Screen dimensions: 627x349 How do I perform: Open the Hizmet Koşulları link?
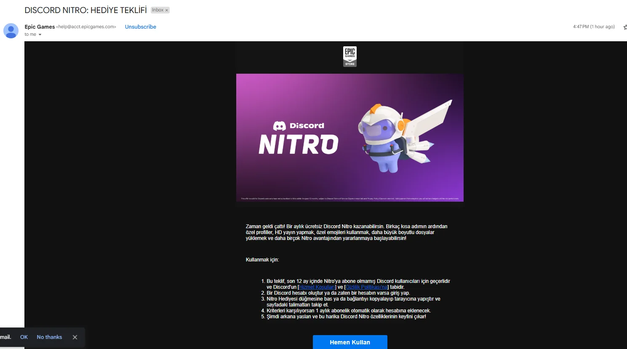point(317,287)
